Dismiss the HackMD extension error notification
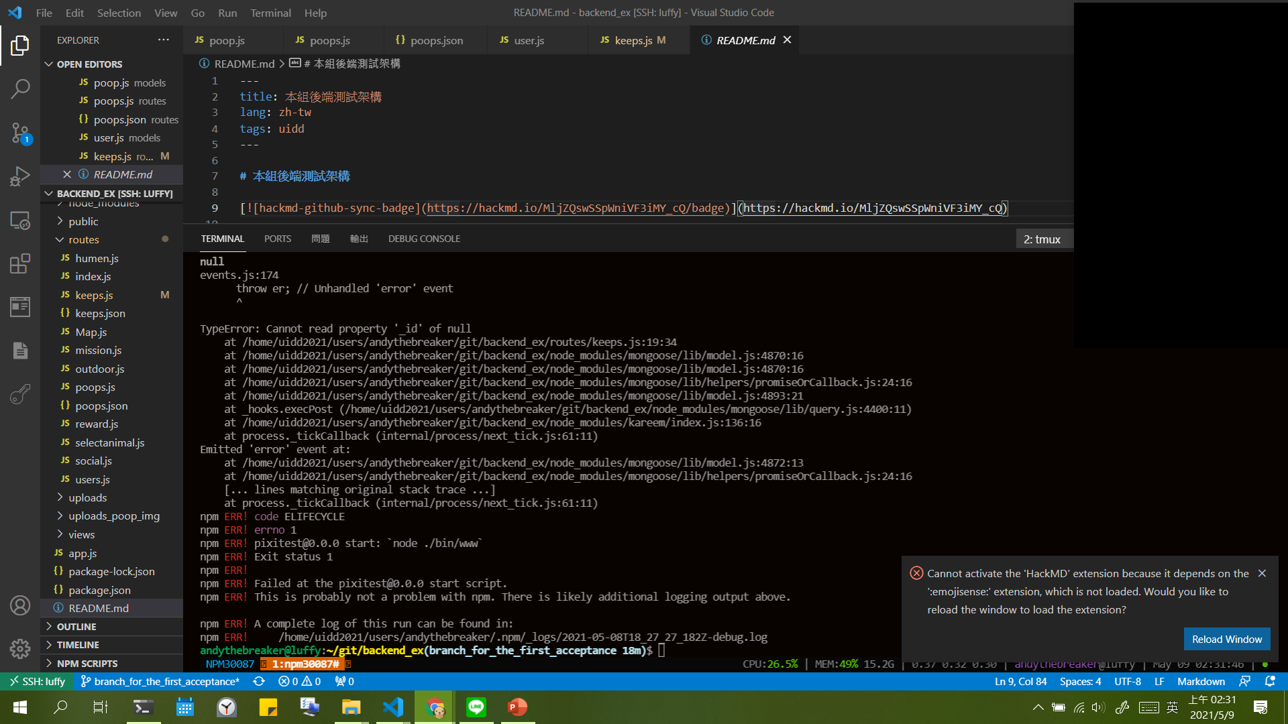The image size is (1288, 724). [x=1262, y=573]
